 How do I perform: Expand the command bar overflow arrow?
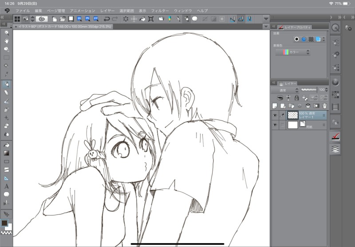pos(266,19)
